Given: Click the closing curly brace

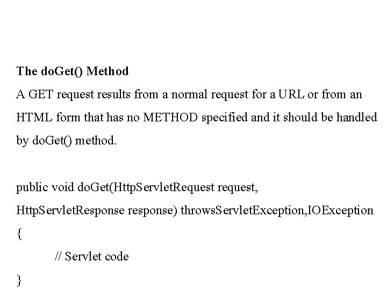Looking at the screenshot, I should coord(19,280).
